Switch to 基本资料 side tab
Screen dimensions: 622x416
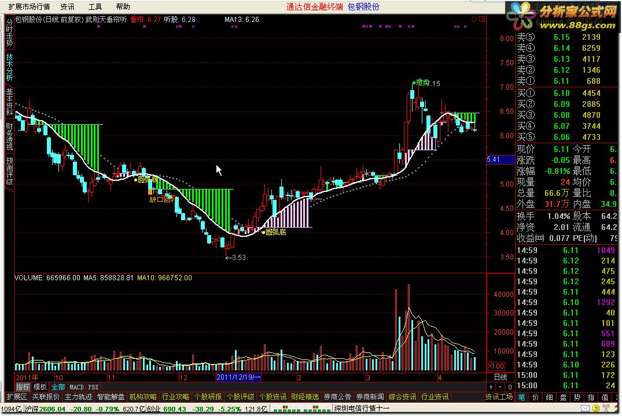9,102
